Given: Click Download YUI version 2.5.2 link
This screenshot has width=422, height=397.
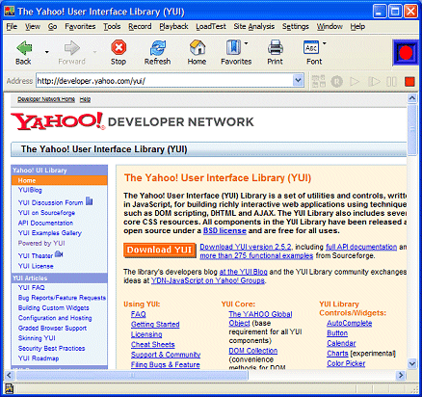Looking at the screenshot, I should point(246,247).
